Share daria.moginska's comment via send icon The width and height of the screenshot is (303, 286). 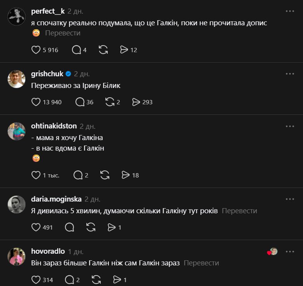pos(112,227)
